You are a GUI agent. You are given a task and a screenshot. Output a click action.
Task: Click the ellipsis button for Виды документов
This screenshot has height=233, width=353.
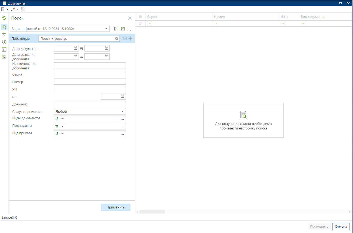click(x=123, y=119)
